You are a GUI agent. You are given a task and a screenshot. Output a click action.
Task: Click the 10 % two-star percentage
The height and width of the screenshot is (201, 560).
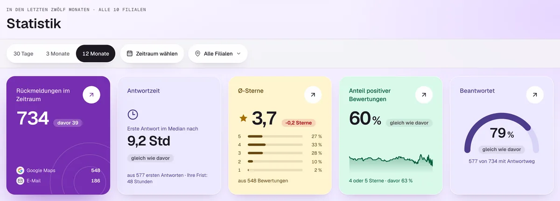tap(316, 161)
